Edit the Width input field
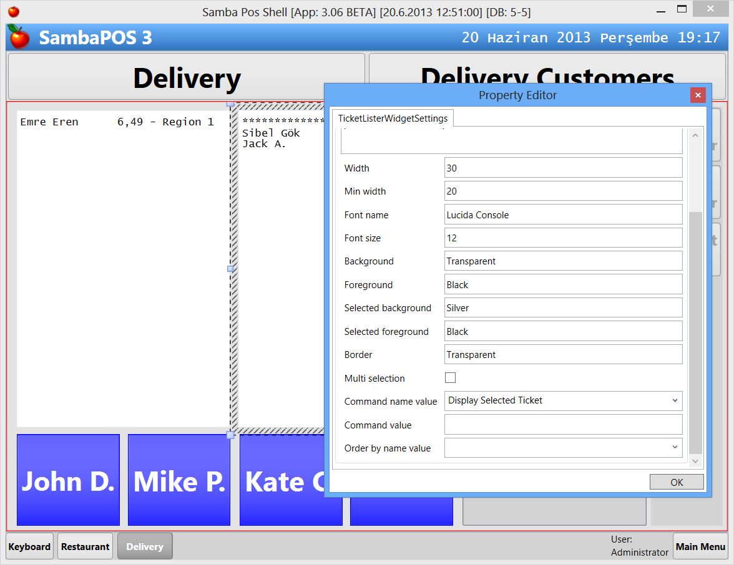 [562, 167]
